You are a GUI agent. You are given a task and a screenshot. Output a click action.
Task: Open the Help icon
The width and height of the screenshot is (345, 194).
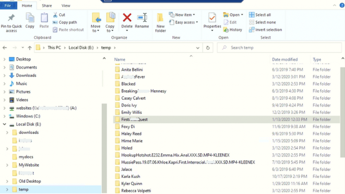click(342, 6)
